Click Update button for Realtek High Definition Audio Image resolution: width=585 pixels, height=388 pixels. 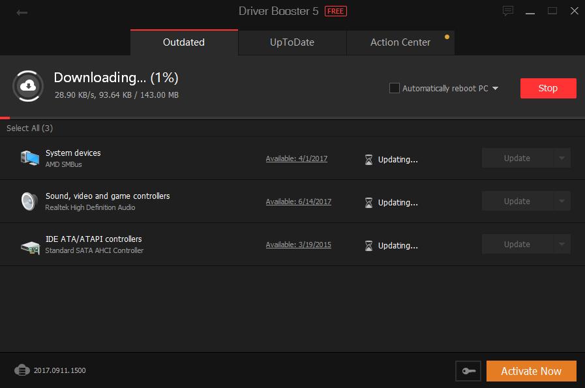coord(517,201)
